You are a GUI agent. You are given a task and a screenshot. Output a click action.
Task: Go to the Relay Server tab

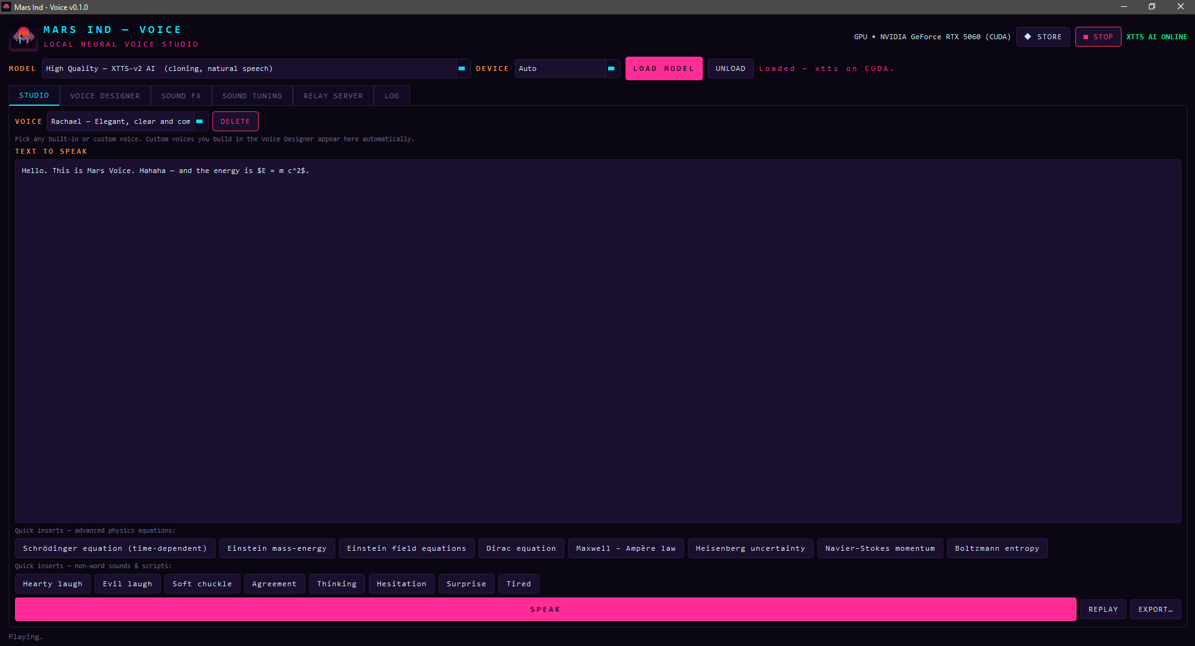pos(333,96)
